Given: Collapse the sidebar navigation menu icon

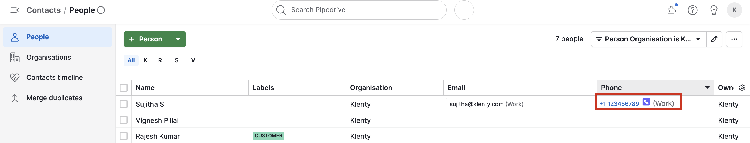Looking at the screenshot, I should point(15,10).
